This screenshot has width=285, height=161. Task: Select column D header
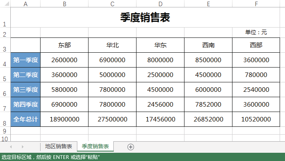160,4
